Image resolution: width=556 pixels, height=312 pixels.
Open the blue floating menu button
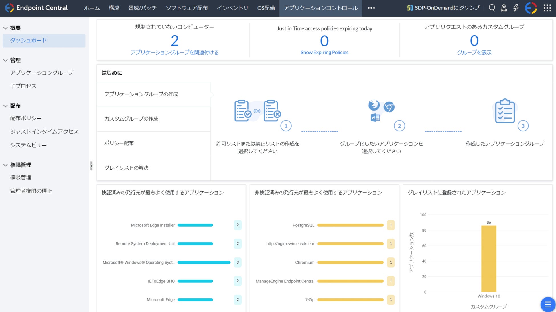tap(547, 304)
